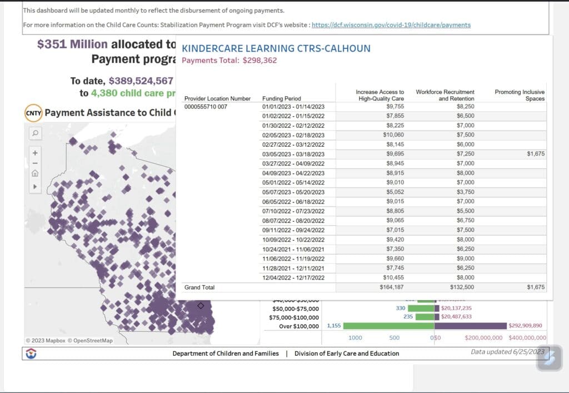
Task: Click Promoting Inclusive Spaces column header
Action: [x=520, y=95]
